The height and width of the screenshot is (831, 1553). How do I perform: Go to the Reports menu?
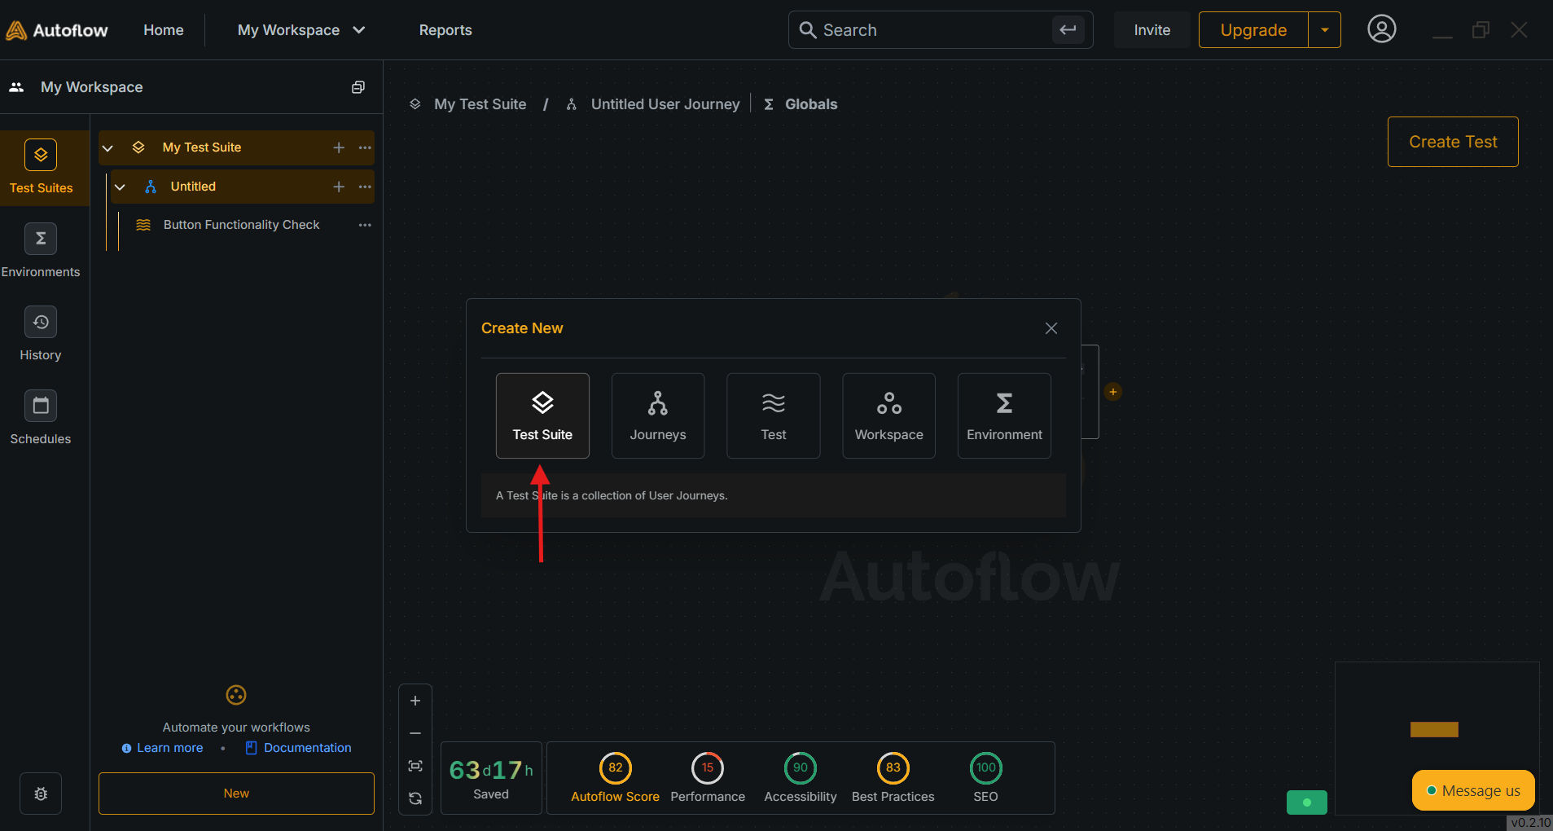[x=445, y=30]
